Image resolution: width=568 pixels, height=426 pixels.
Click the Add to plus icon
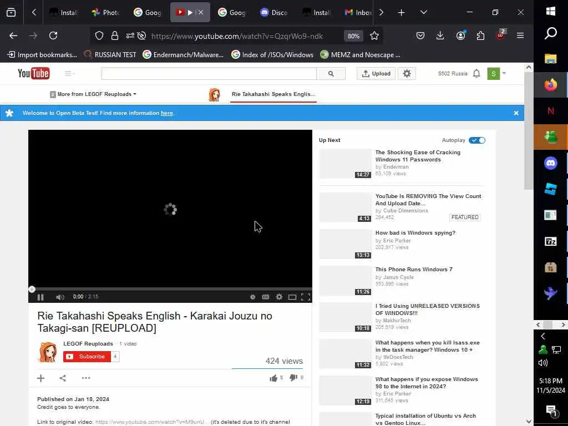coord(40,378)
